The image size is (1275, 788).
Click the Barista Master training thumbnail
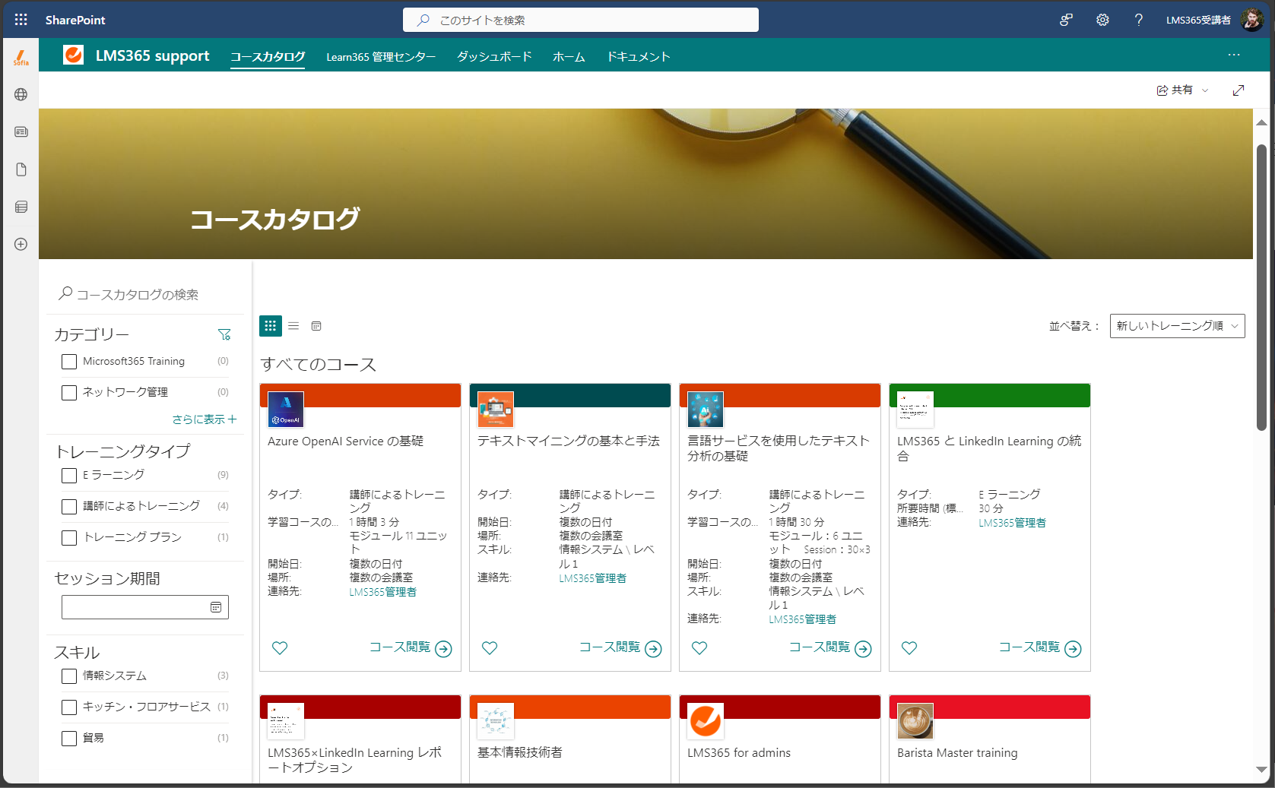point(915,721)
